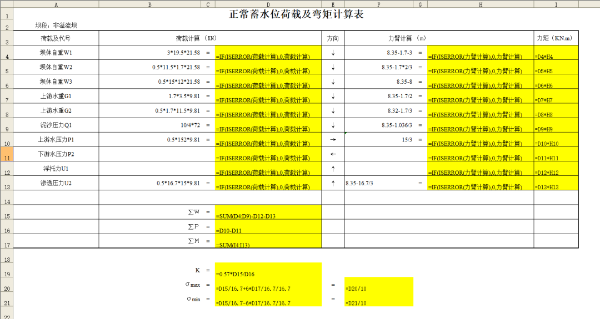Select column F header
This screenshot has width=600, height=319.
point(379,4)
